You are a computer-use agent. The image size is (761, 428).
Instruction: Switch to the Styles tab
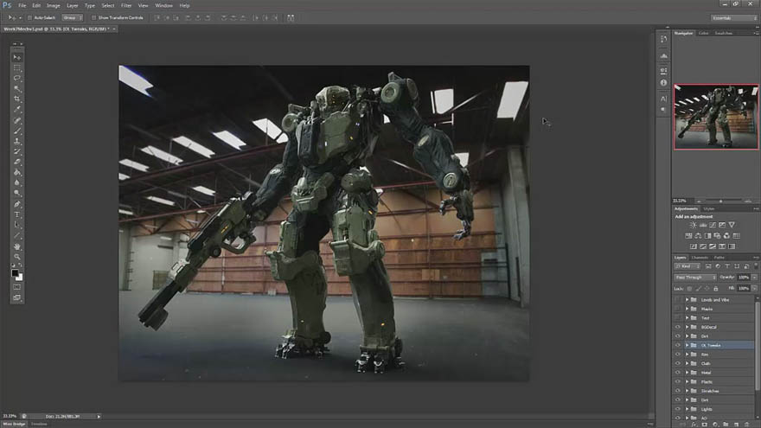709,209
